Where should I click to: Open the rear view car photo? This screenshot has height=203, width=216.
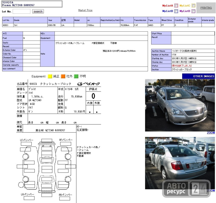coord(180,163)
